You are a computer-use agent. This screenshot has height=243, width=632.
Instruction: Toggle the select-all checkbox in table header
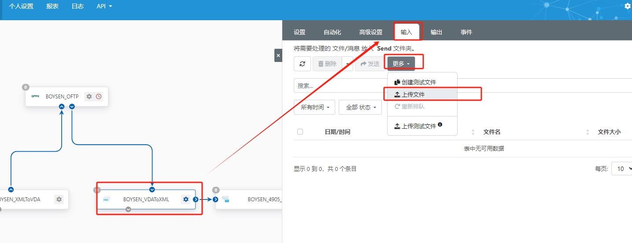pyautogui.click(x=300, y=132)
